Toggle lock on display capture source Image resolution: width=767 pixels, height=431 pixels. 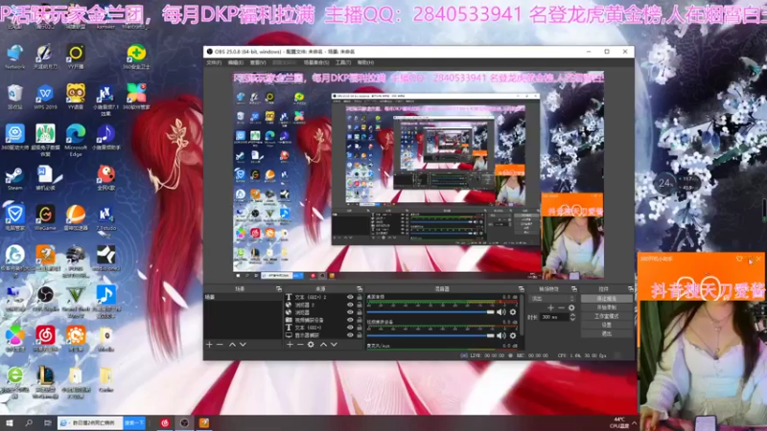click(x=360, y=335)
